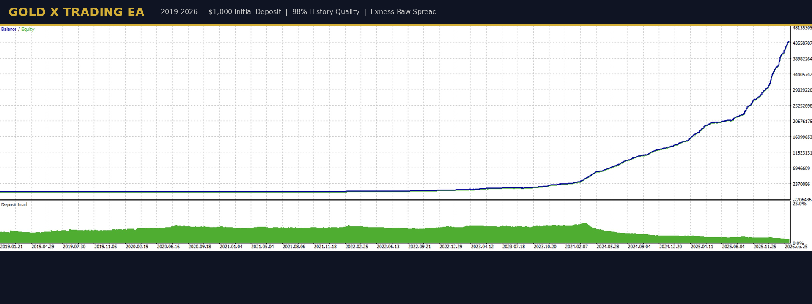Select the 29829220 axis value
The height and width of the screenshot is (304, 812).
802,90
